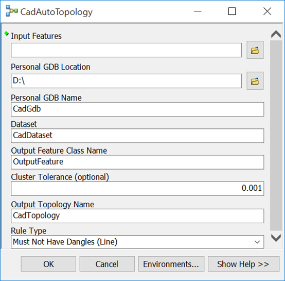Click the CadAutoTopology model icon in title bar

click(x=12, y=11)
